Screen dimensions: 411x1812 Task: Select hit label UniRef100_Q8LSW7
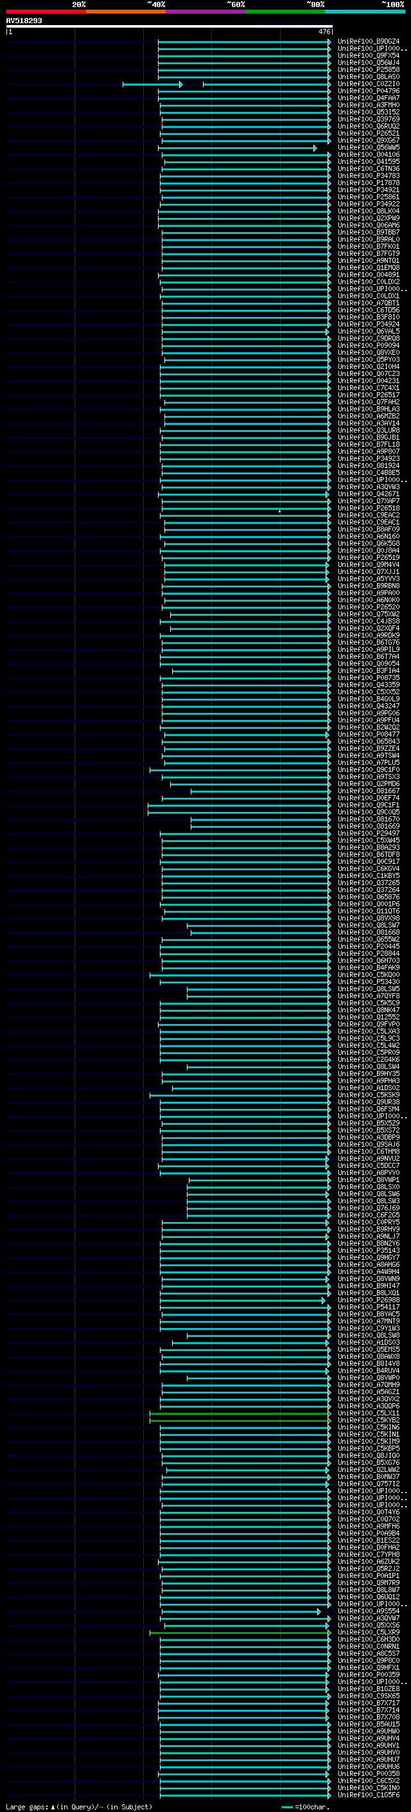369,925
